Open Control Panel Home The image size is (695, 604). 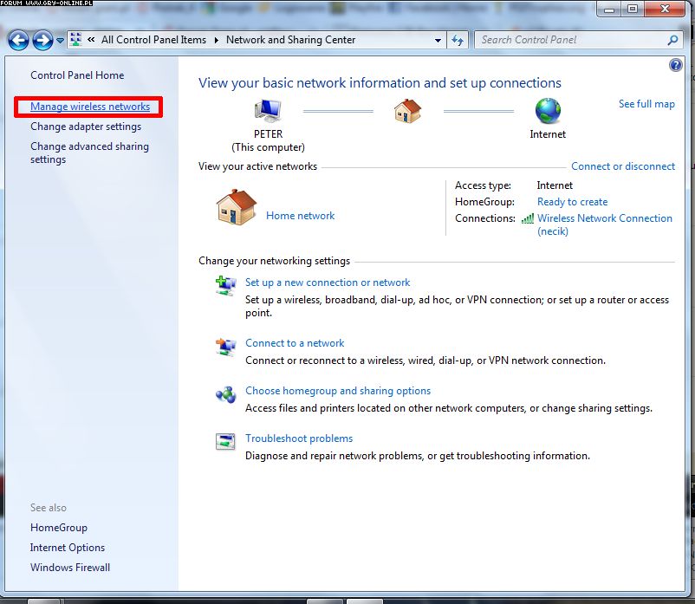[x=77, y=75]
